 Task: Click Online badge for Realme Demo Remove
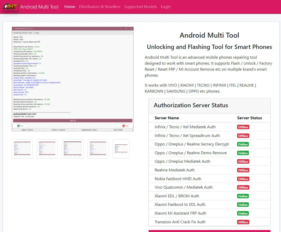243,153
